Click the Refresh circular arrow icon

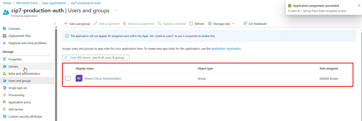click(191, 24)
